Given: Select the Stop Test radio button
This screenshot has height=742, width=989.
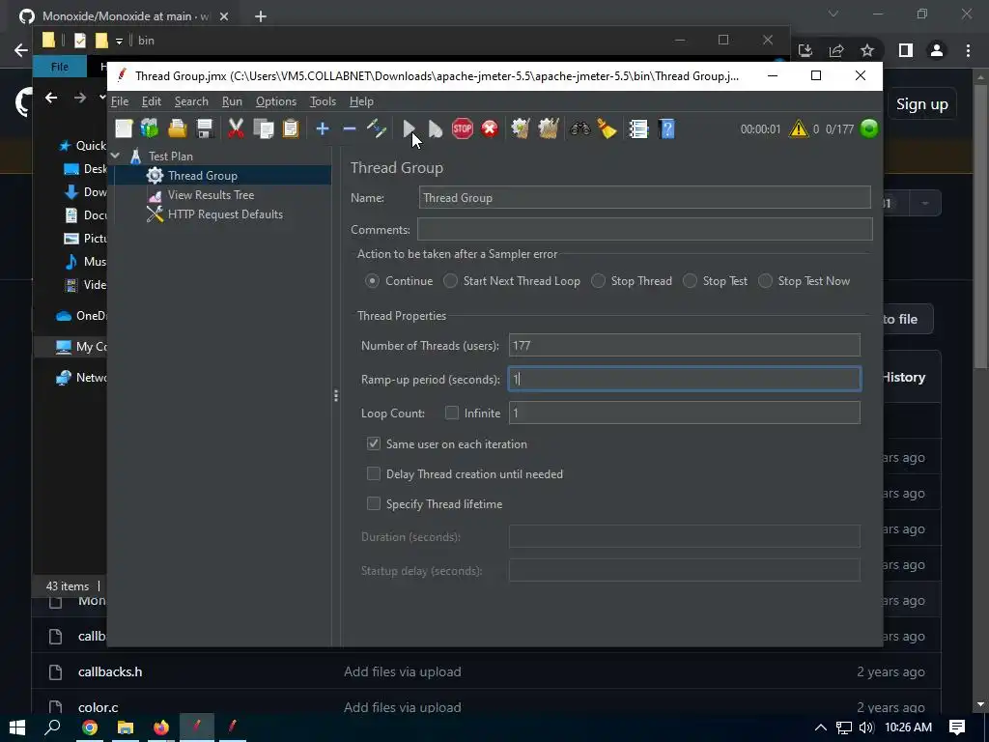Looking at the screenshot, I should coord(690,281).
